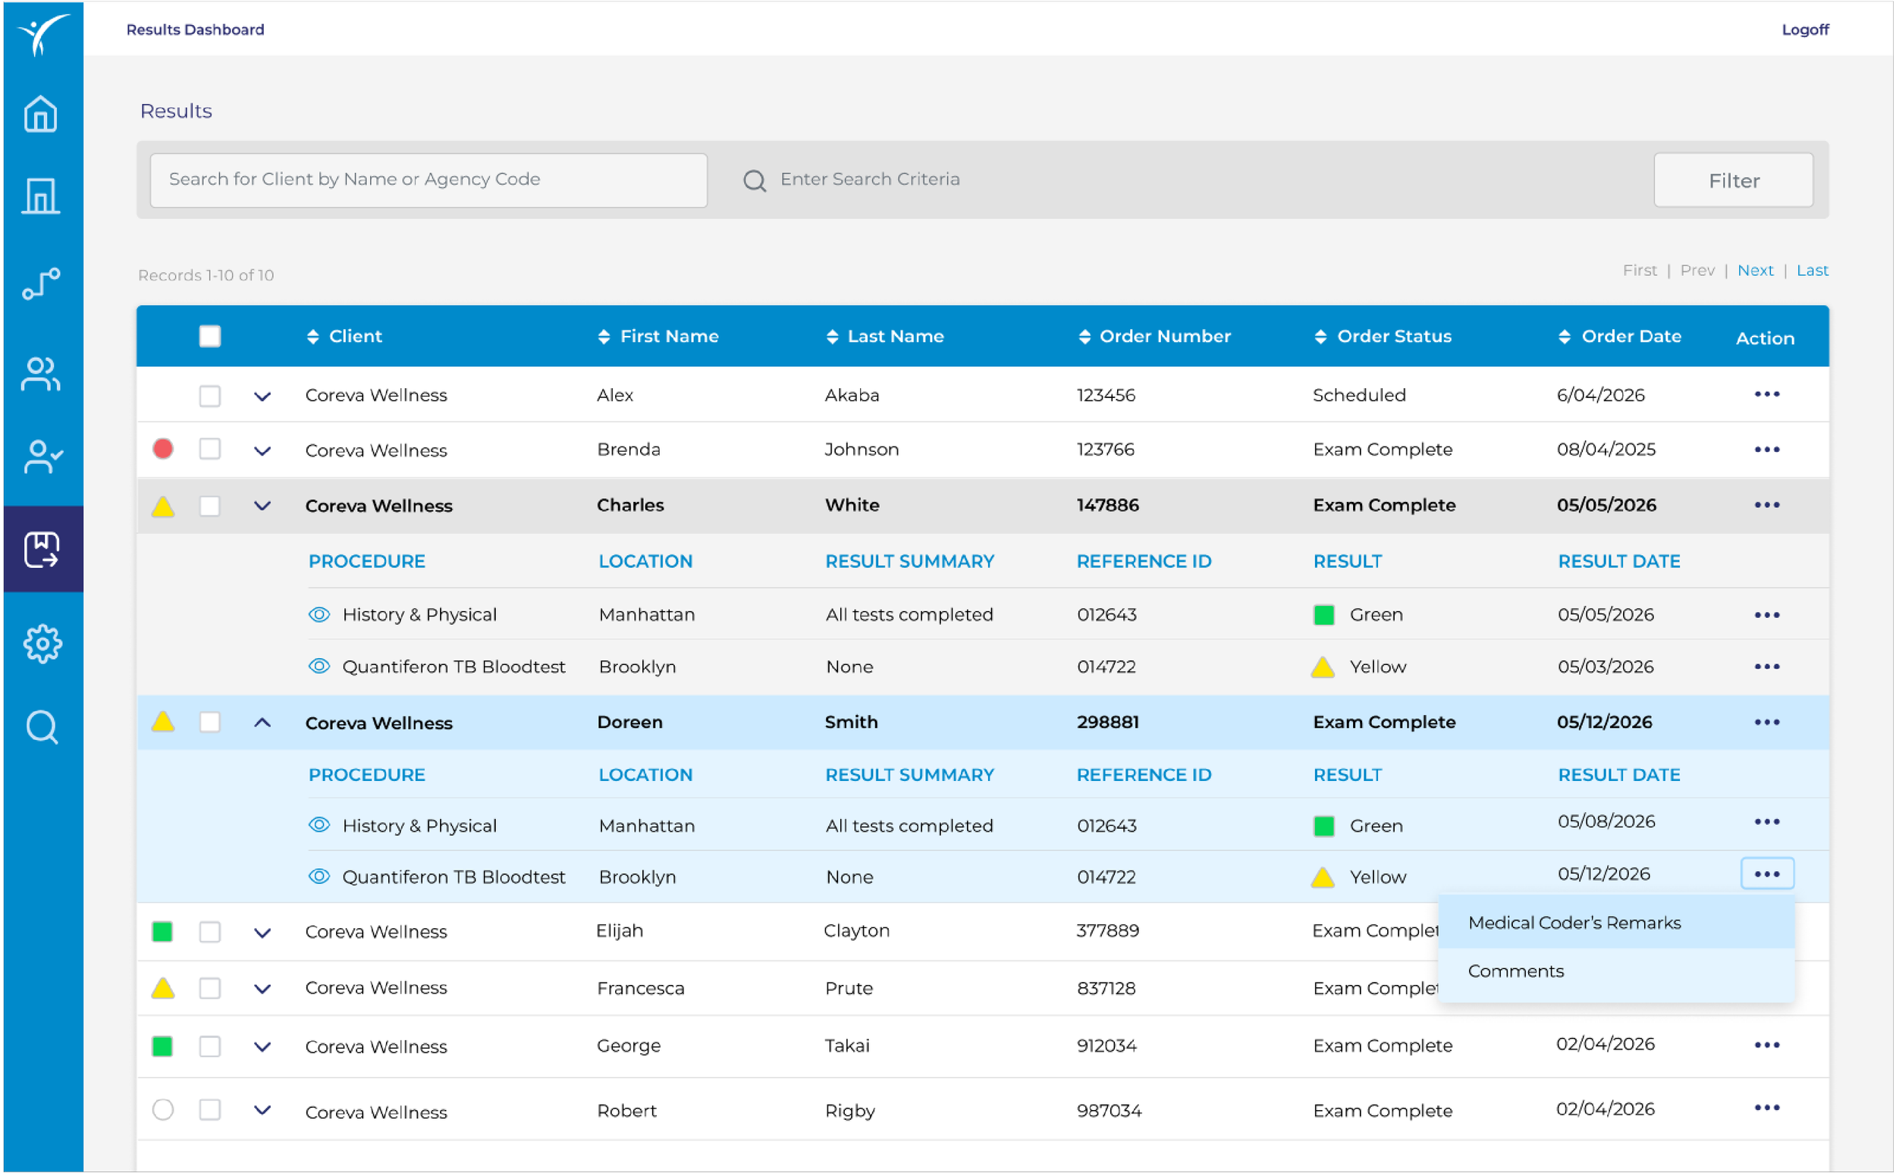Go to Next page of records

(x=1754, y=271)
